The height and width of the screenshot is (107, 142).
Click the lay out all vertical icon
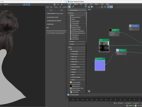(x=102, y=7)
